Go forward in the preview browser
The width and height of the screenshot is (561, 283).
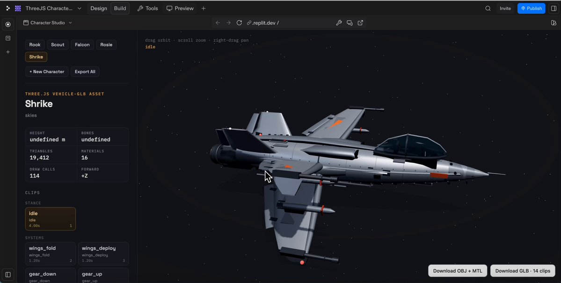tap(228, 22)
